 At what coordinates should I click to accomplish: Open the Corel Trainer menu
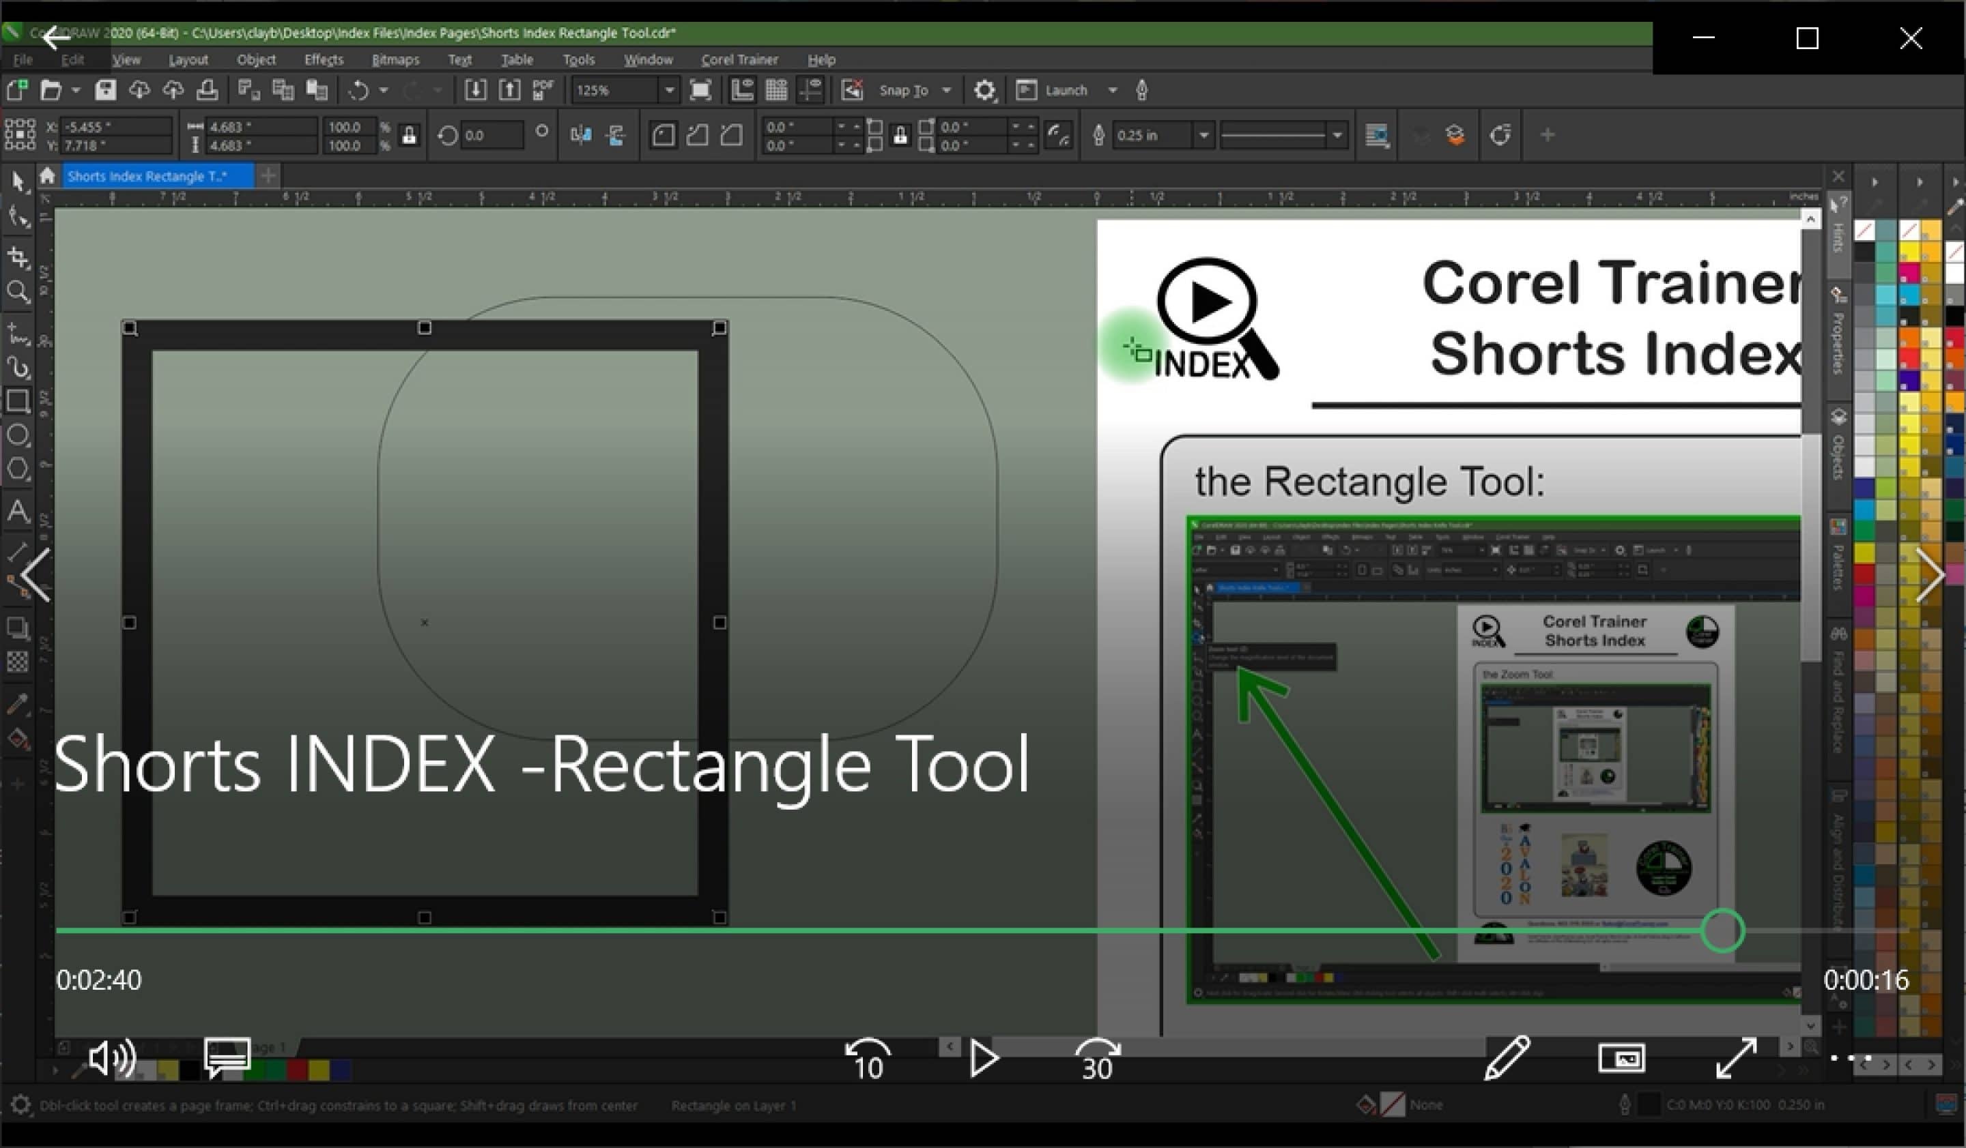pos(739,59)
